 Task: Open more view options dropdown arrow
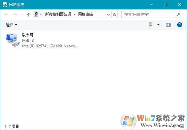158,25
